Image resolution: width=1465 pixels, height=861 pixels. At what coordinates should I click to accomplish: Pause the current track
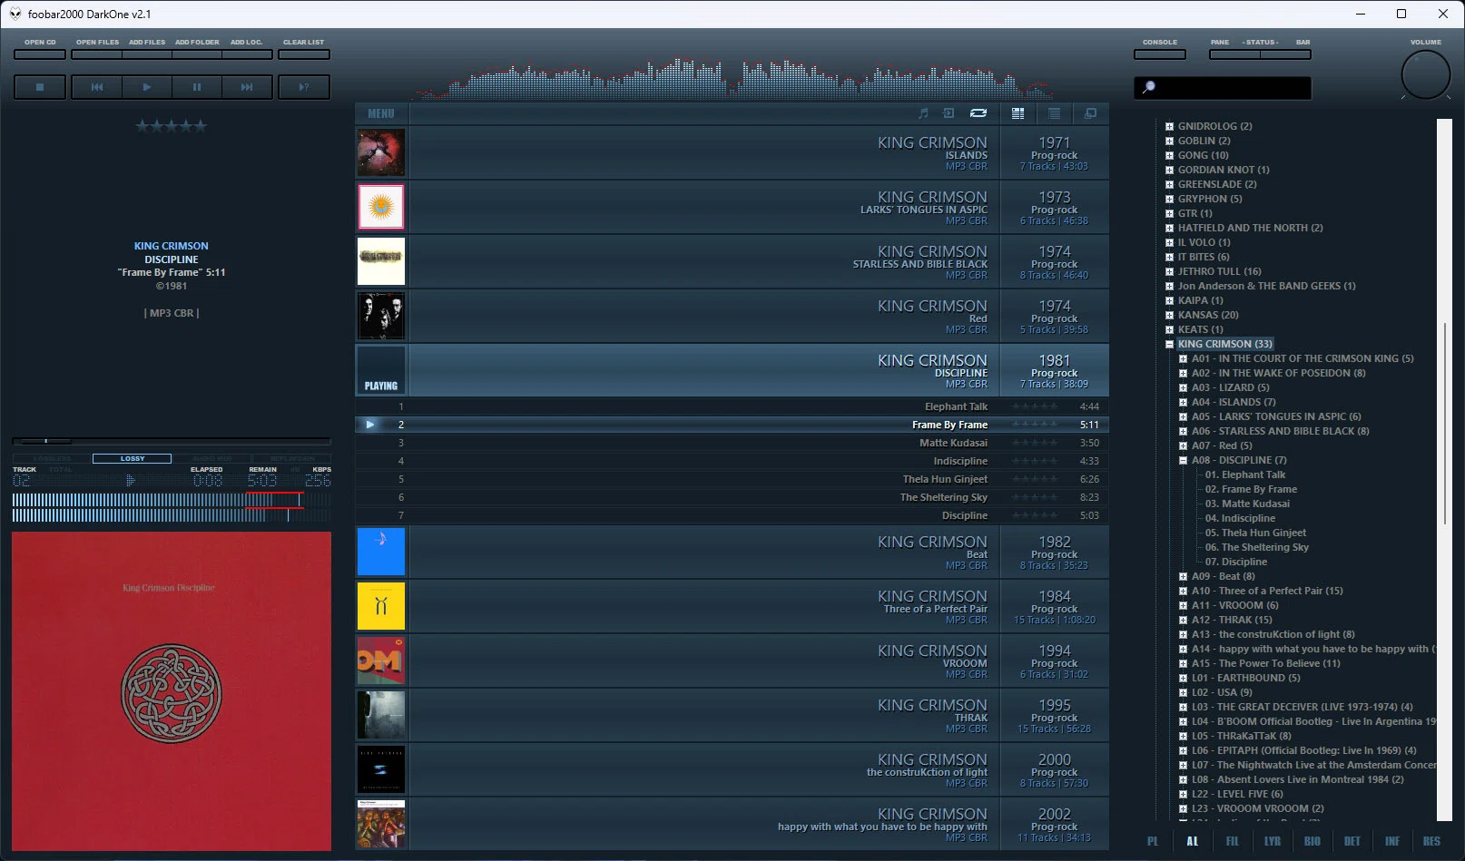pyautogui.click(x=197, y=87)
